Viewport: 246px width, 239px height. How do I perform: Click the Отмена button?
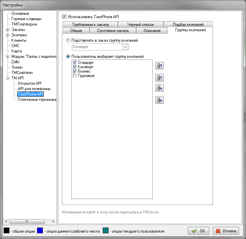(x=226, y=231)
